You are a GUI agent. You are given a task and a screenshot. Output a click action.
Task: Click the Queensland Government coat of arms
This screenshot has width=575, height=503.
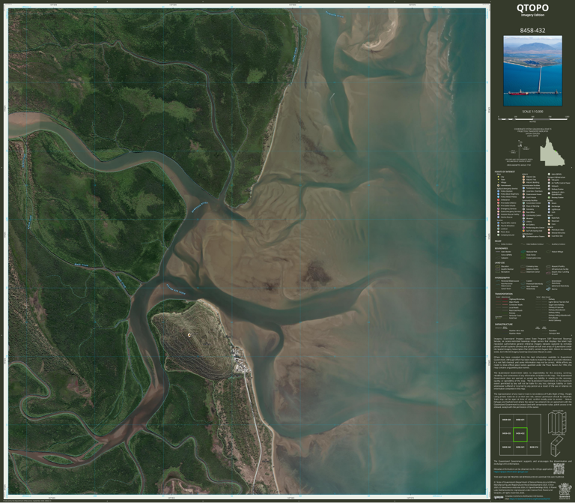tap(565, 491)
